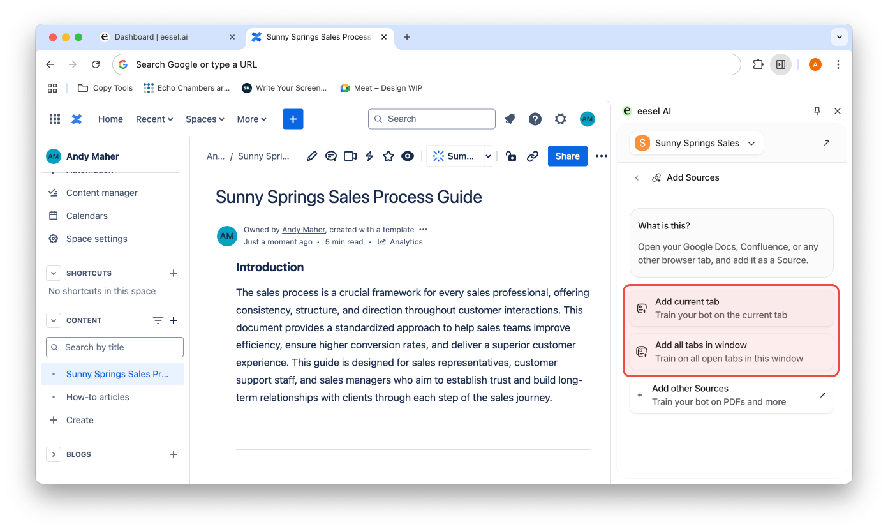Reload the current page
Viewport: 888px width, 531px height.
(x=96, y=64)
